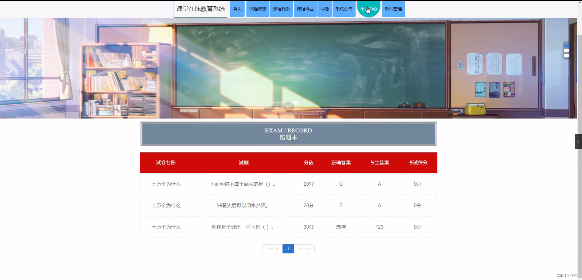
Task: Open the 试卷 navigation item
Action: pos(324,9)
